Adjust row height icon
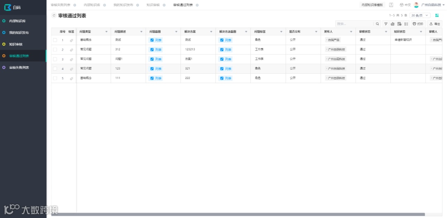Screen dimensions: 447x218 pyautogui.click(x=406, y=24)
